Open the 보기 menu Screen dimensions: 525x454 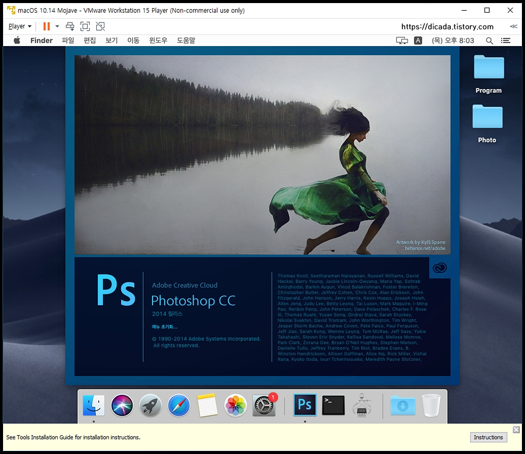(112, 40)
